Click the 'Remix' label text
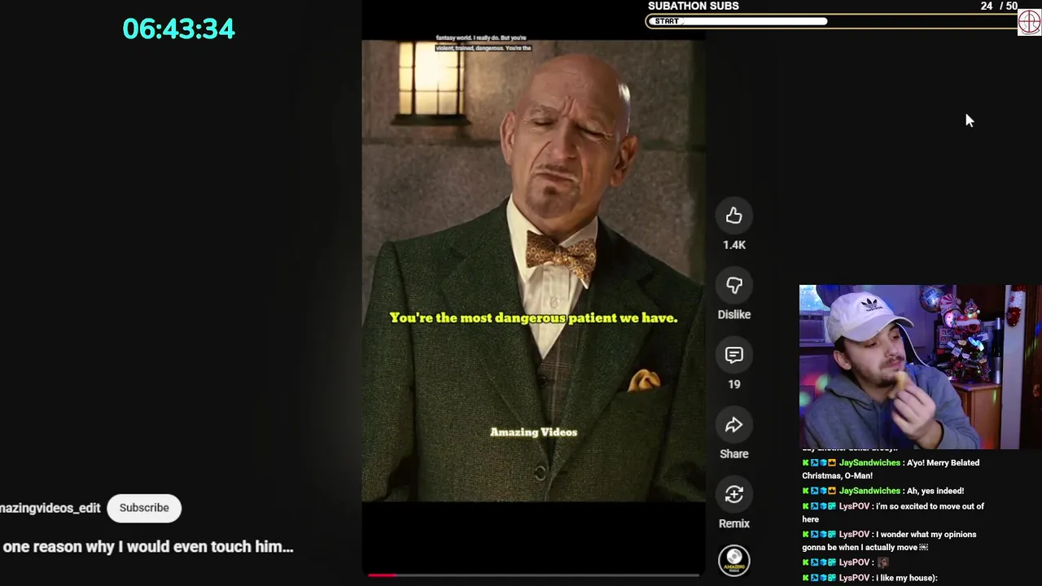The width and height of the screenshot is (1042, 586). point(734,523)
